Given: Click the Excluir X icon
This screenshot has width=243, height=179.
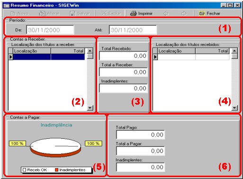Looking at the screenshot, I should click(104, 13).
